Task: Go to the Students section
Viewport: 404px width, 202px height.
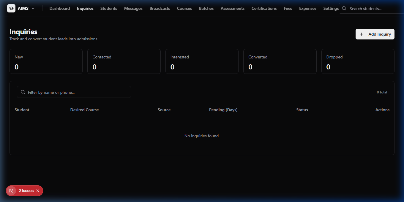Action: pos(109,8)
